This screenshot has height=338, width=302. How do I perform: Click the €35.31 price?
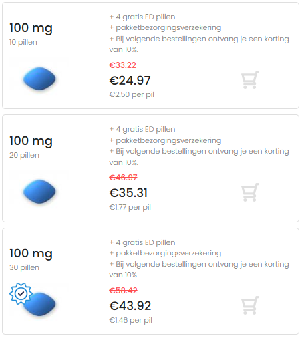click(x=128, y=192)
